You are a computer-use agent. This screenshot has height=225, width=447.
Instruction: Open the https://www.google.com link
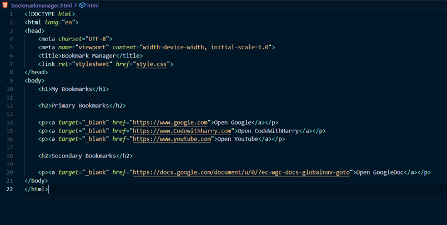point(170,122)
